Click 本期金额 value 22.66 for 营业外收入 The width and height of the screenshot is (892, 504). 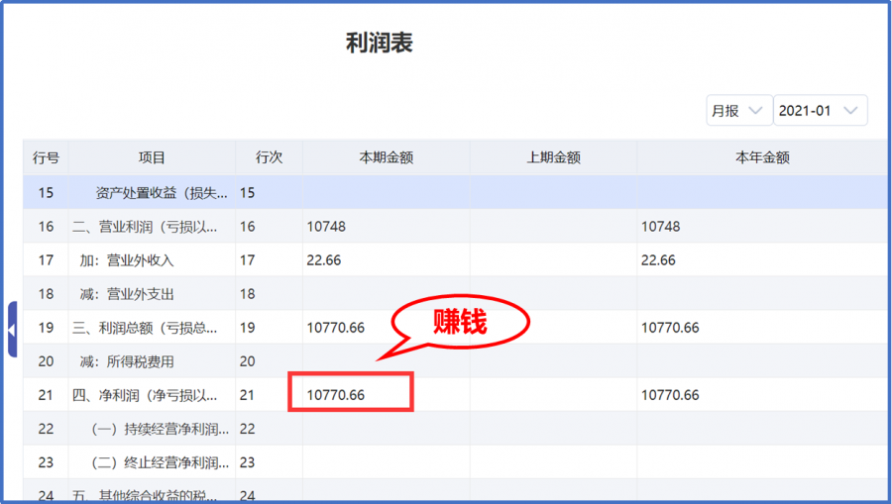coord(324,260)
